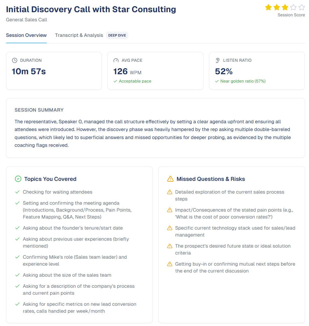Switch to the Transcript & Analysis tab
The height and width of the screenshot is (326, 309).
(79, 35)
